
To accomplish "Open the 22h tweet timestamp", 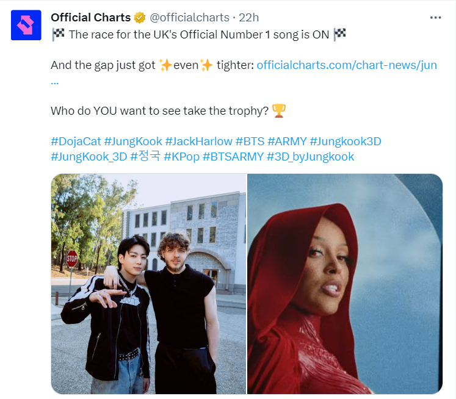I will tap(248, 18).
